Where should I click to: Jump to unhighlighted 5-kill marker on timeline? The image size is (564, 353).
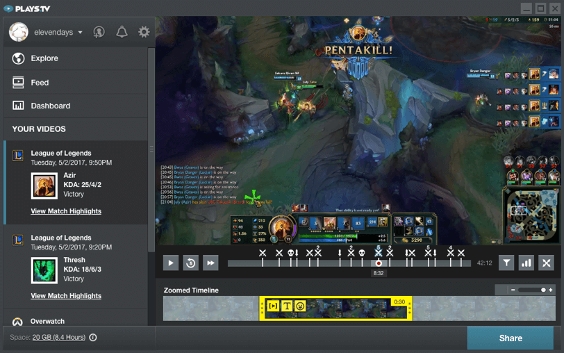tap(428, 252)
